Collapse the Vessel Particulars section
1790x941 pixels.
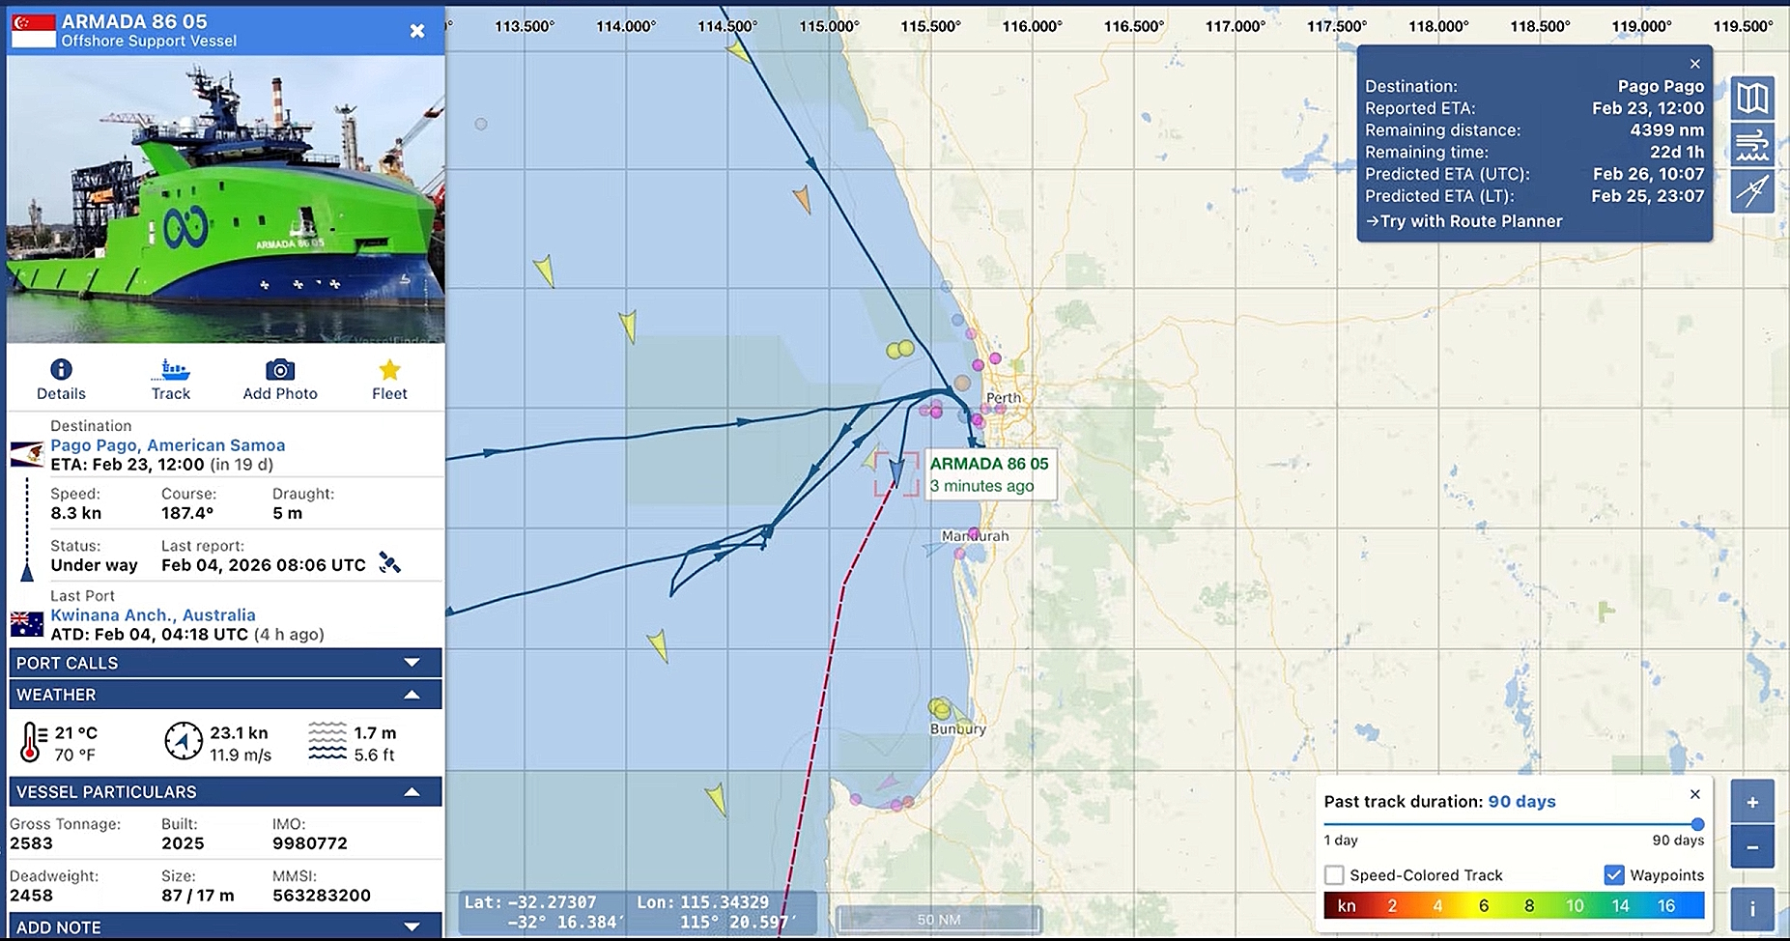tap(412, 792)
